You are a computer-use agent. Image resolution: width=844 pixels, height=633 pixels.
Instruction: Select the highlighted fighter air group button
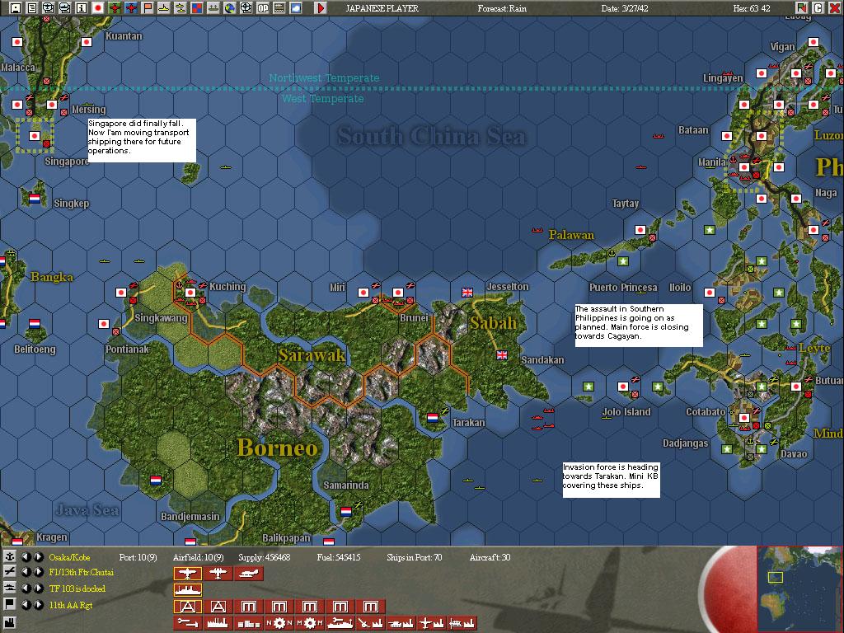187,574
